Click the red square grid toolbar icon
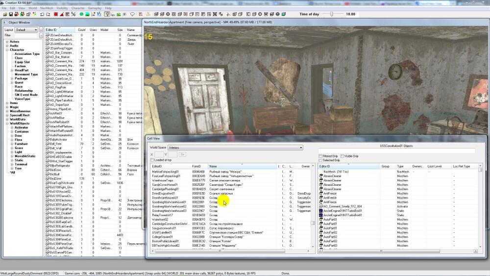This screenshot has height=276, width=490. [56, 14]
